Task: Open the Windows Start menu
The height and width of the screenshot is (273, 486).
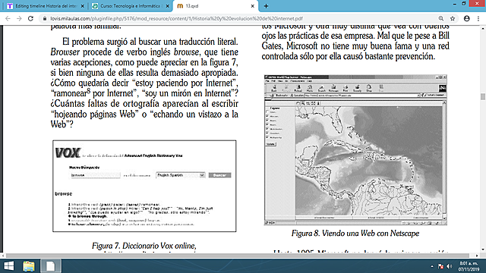Action: [x=8, y=266]
